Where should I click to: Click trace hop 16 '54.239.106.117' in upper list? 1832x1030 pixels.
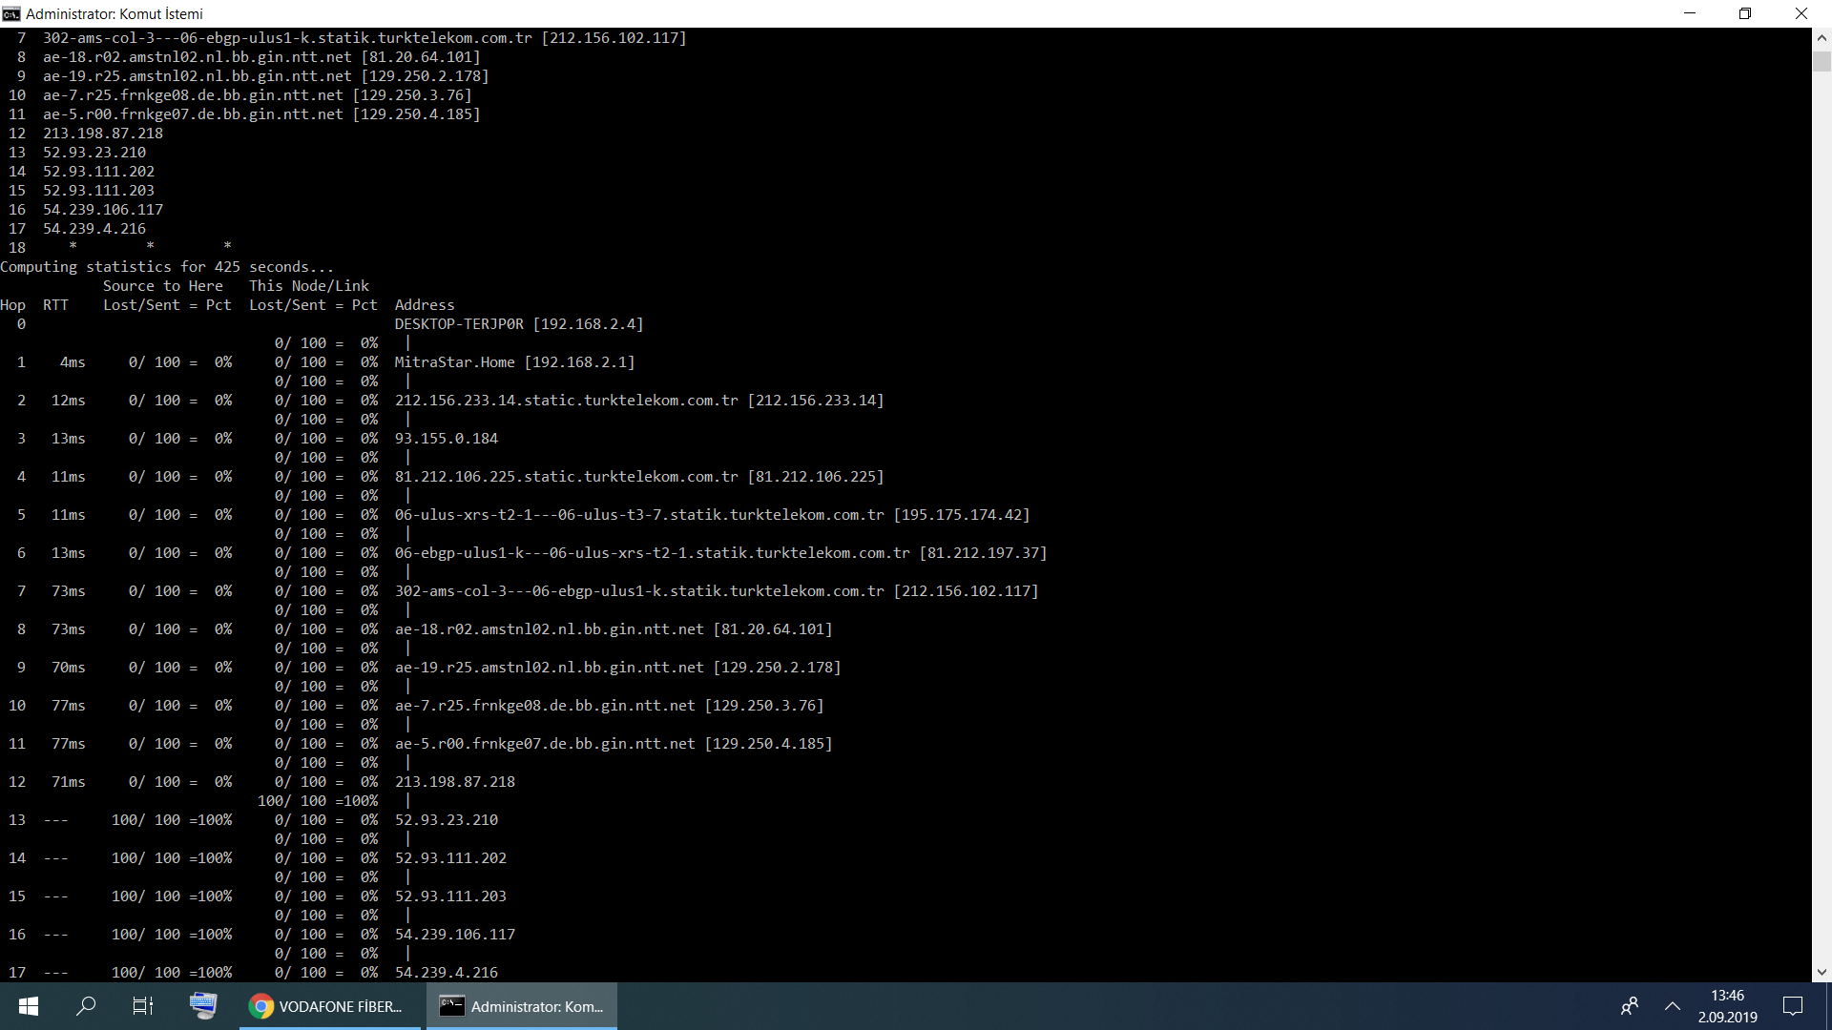coord(103,210)
